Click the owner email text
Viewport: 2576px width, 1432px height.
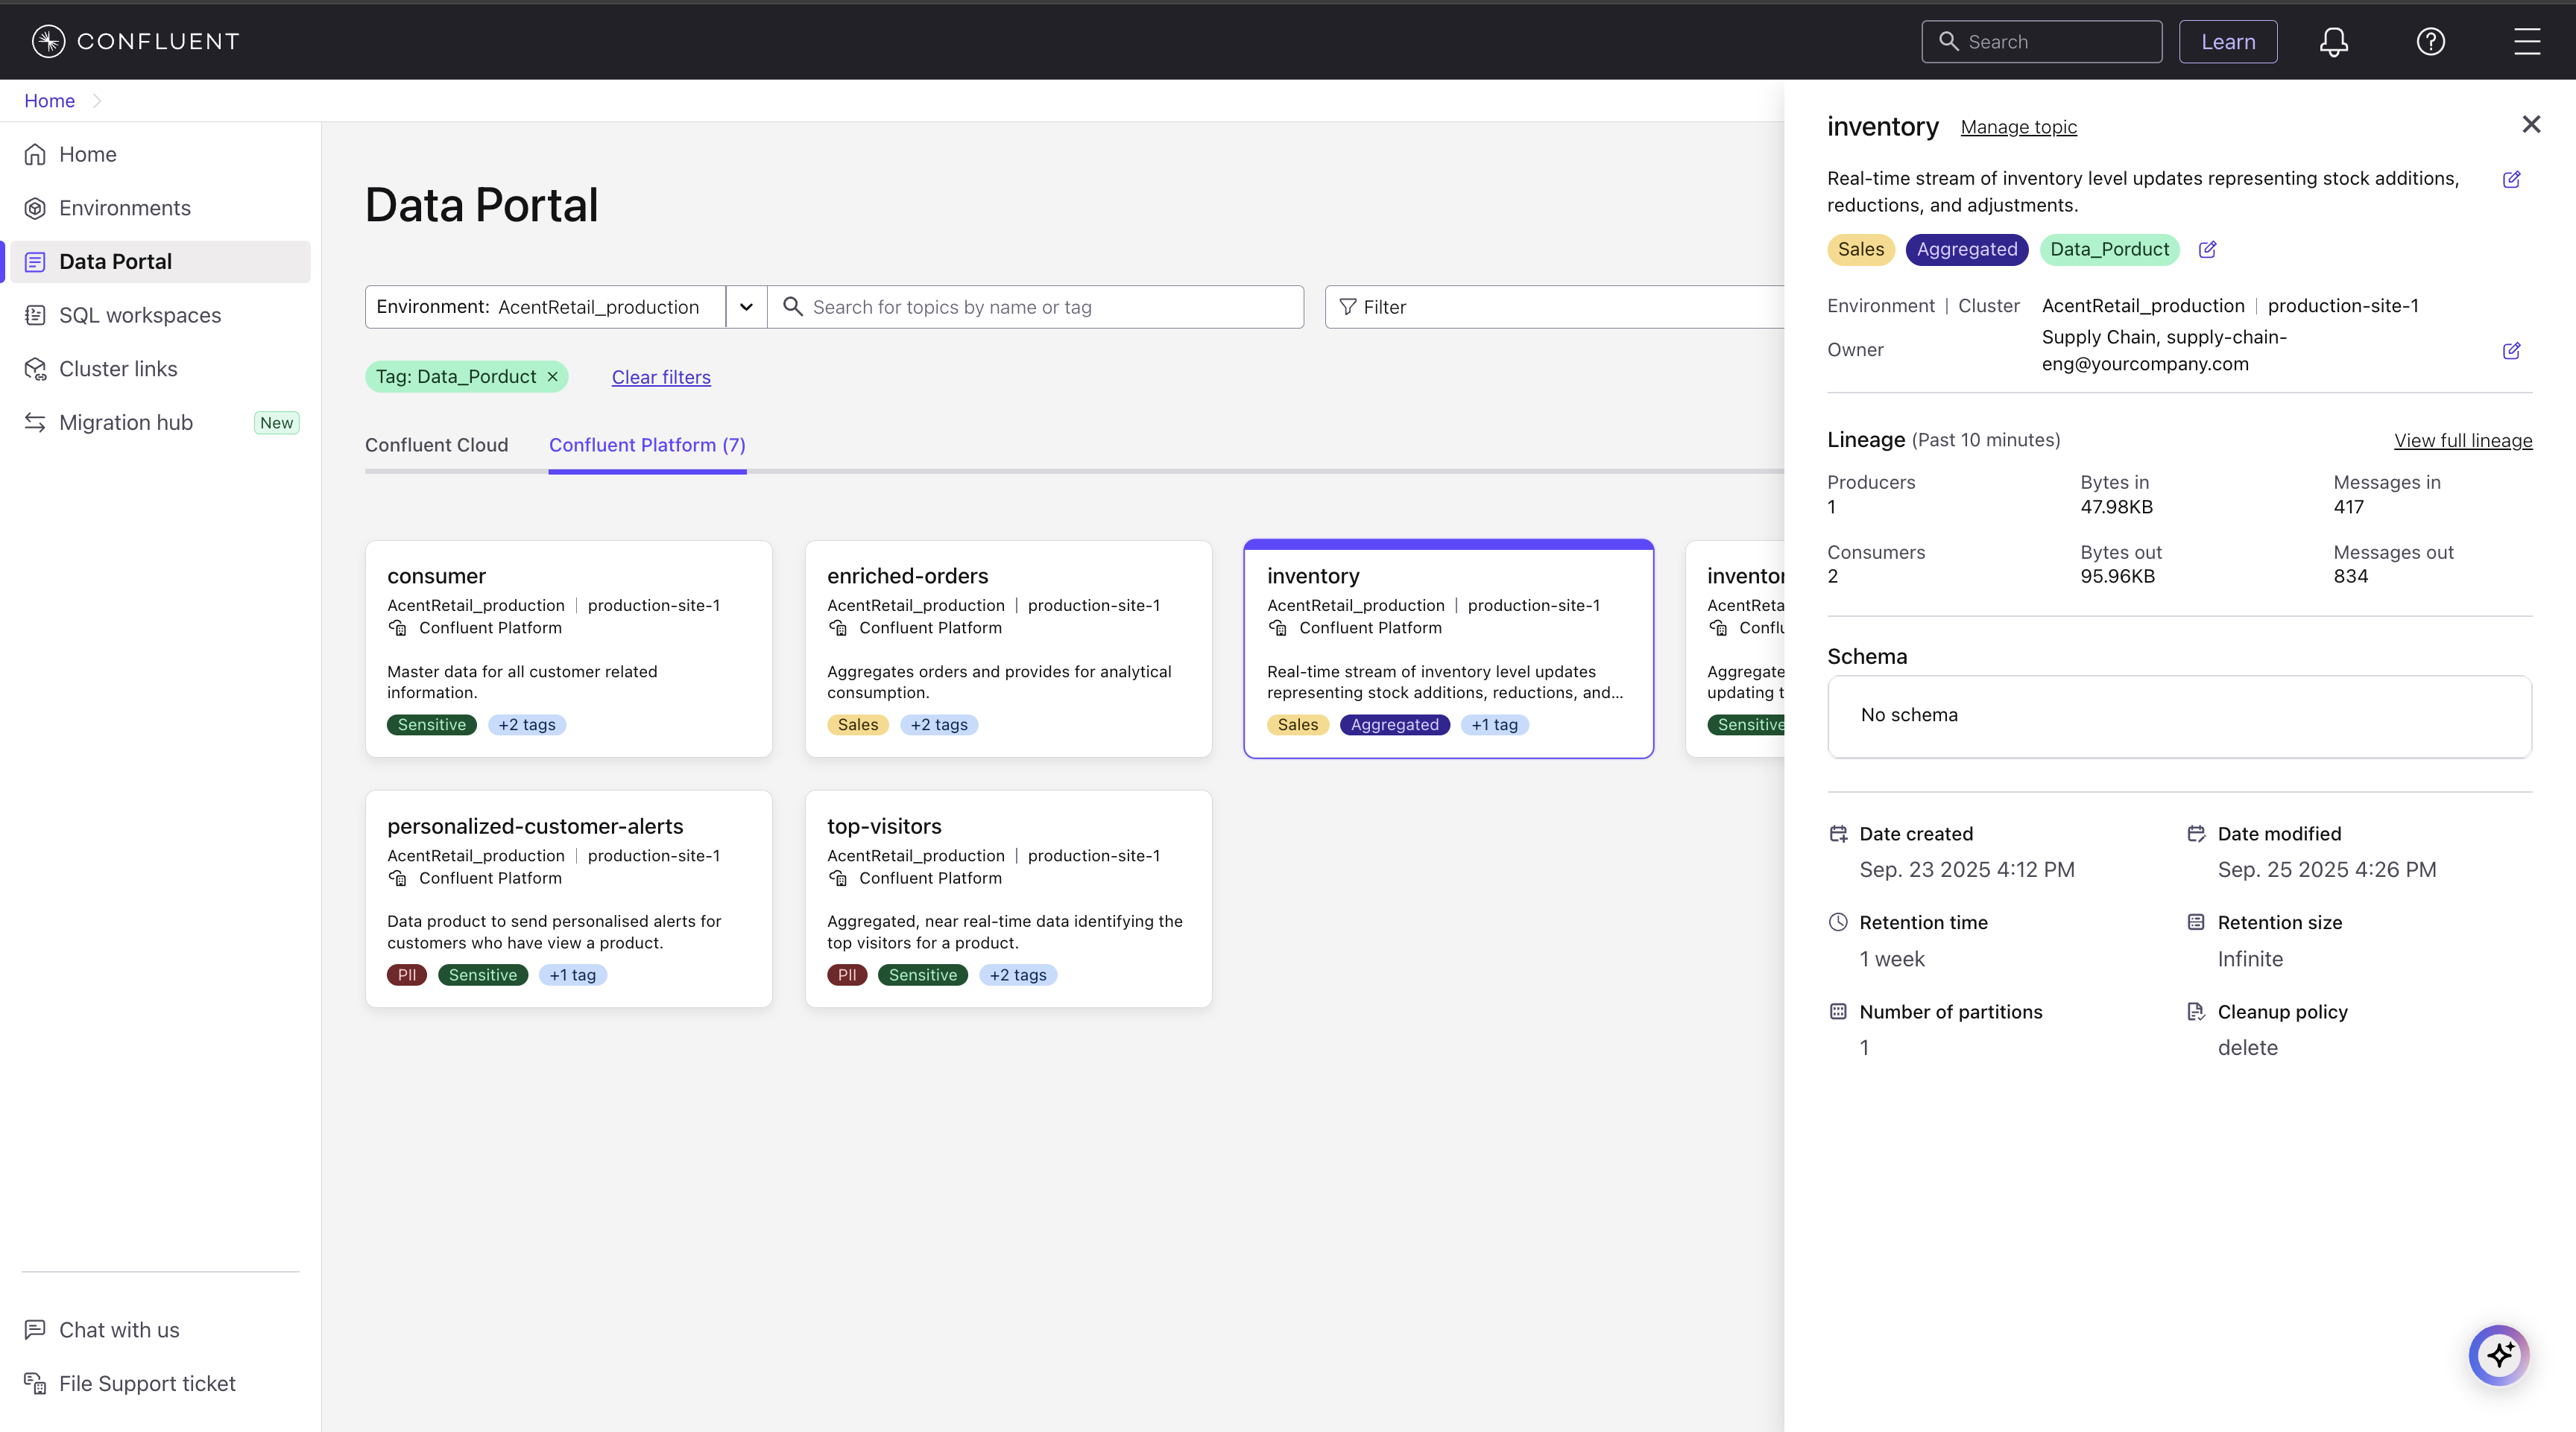point(2164,351)
